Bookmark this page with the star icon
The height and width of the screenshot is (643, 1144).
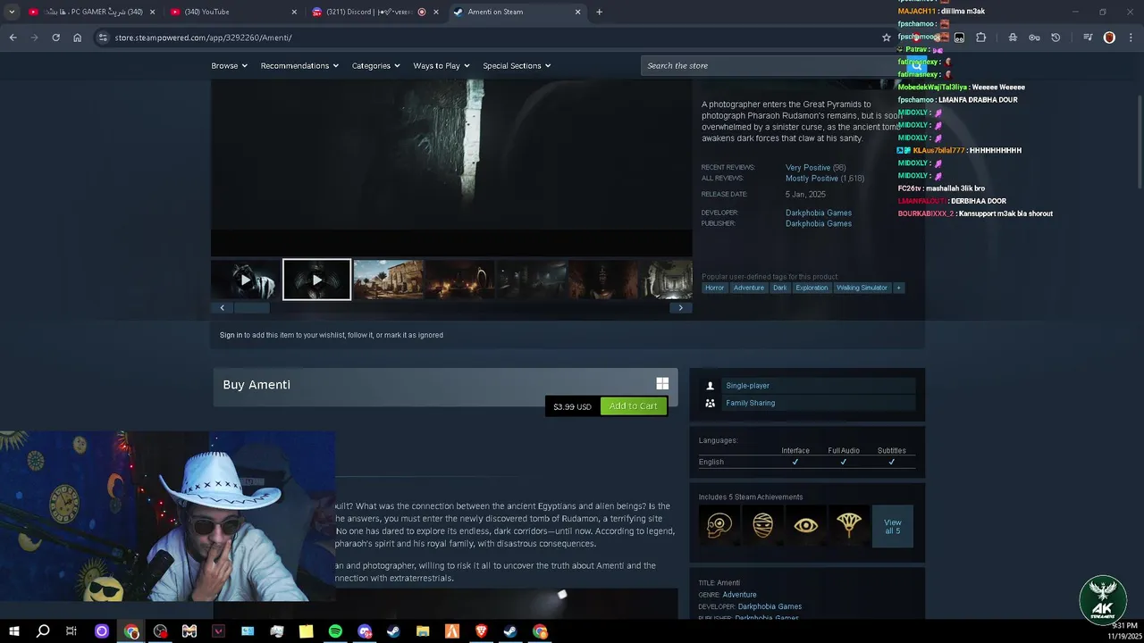[x=887, y=38]
